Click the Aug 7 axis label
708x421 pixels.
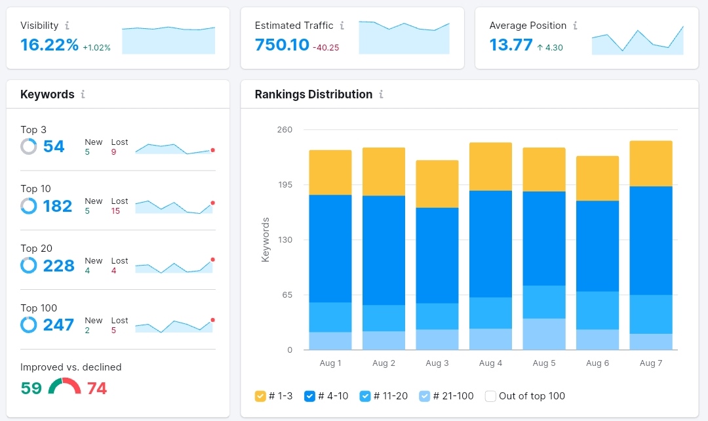[x=651, y=363]
